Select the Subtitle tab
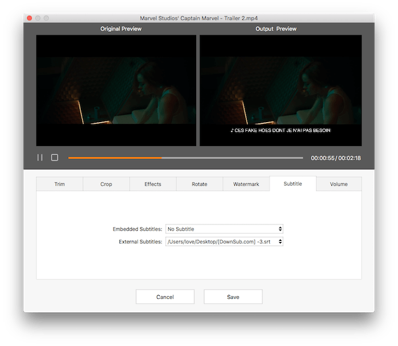The image size is (398, 346). (x=293, y=184)
